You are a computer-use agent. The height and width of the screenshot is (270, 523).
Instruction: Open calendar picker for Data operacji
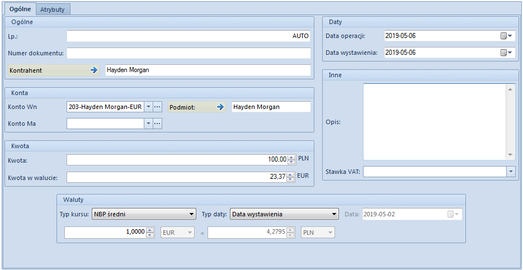pyautogui.click(x=506, y=36)
